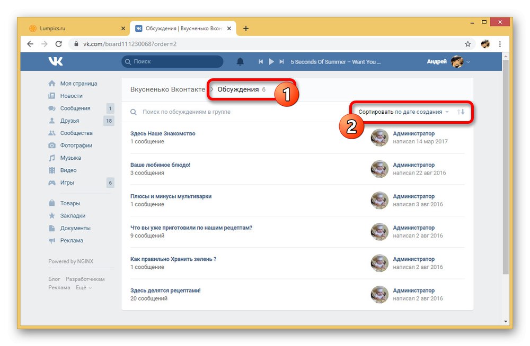The width and height of the screenshot is (530, 346).
Task: Close the Lumpics.ru tab
Action: click(x=123, y=29)
